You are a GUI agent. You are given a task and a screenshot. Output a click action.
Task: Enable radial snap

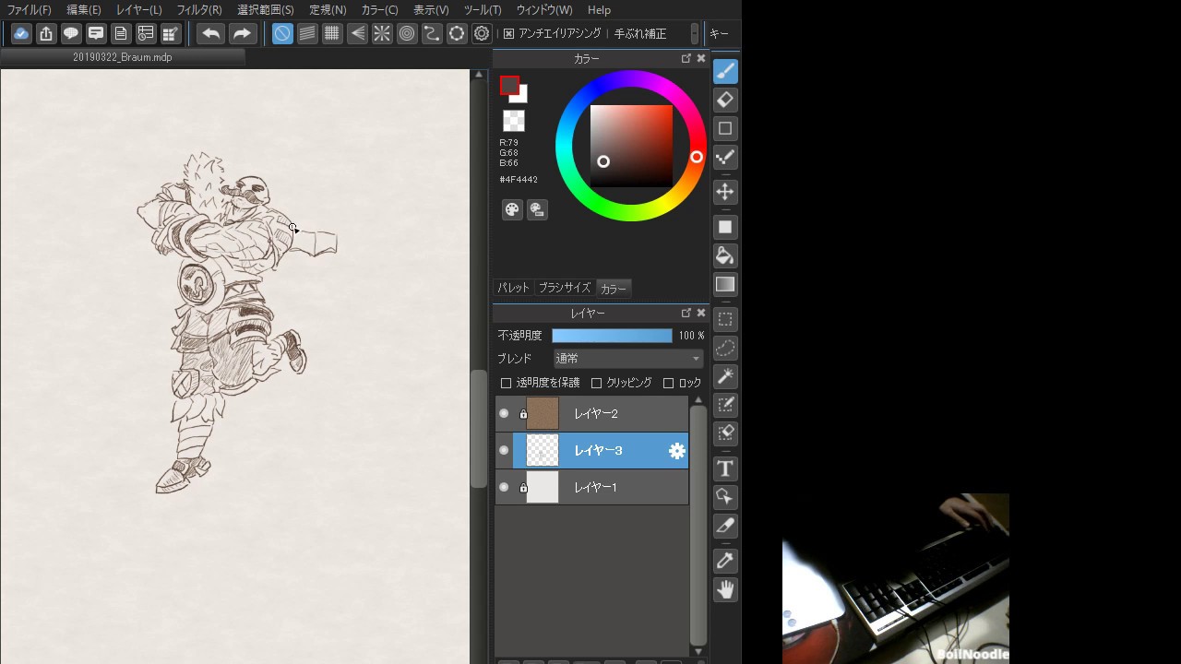(382, 34)
